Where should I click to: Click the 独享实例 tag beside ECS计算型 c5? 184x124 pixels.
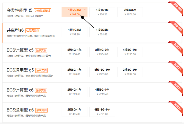point(41,51)
